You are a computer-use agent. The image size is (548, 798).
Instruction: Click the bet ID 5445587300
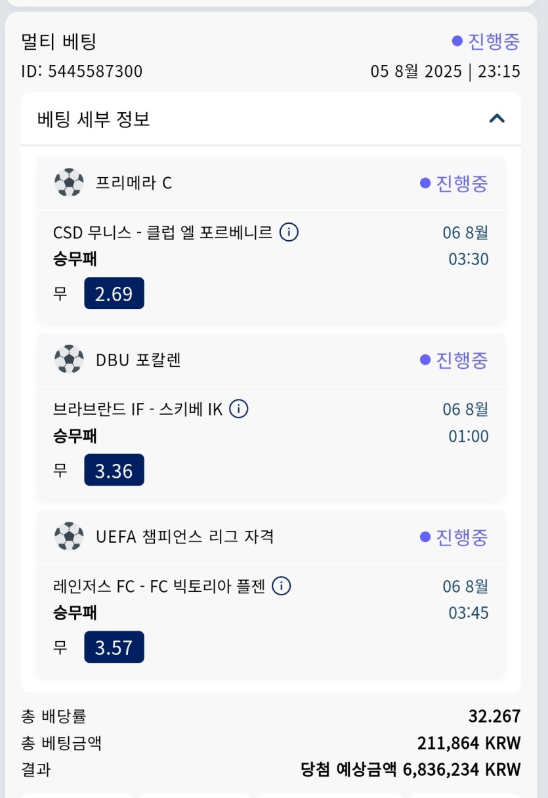tap(82, 71)
